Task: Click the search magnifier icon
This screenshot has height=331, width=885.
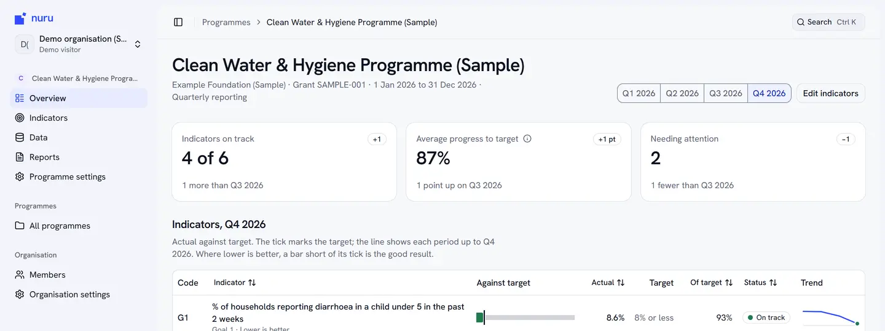Action: point(801,22)
